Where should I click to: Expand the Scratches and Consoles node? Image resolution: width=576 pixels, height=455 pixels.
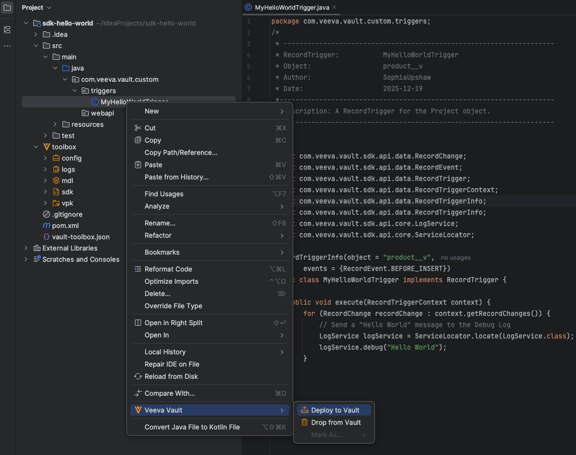click(x=26, y=259)
